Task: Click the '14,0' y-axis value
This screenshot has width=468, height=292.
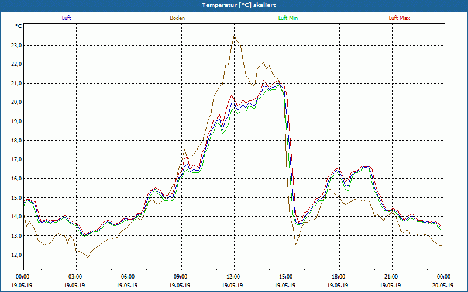Action: [x=16, y=217]
